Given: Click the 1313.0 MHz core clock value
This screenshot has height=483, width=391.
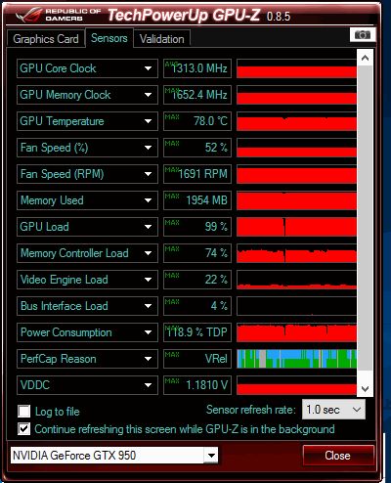Looking at the screenshot, I should 197,68.
